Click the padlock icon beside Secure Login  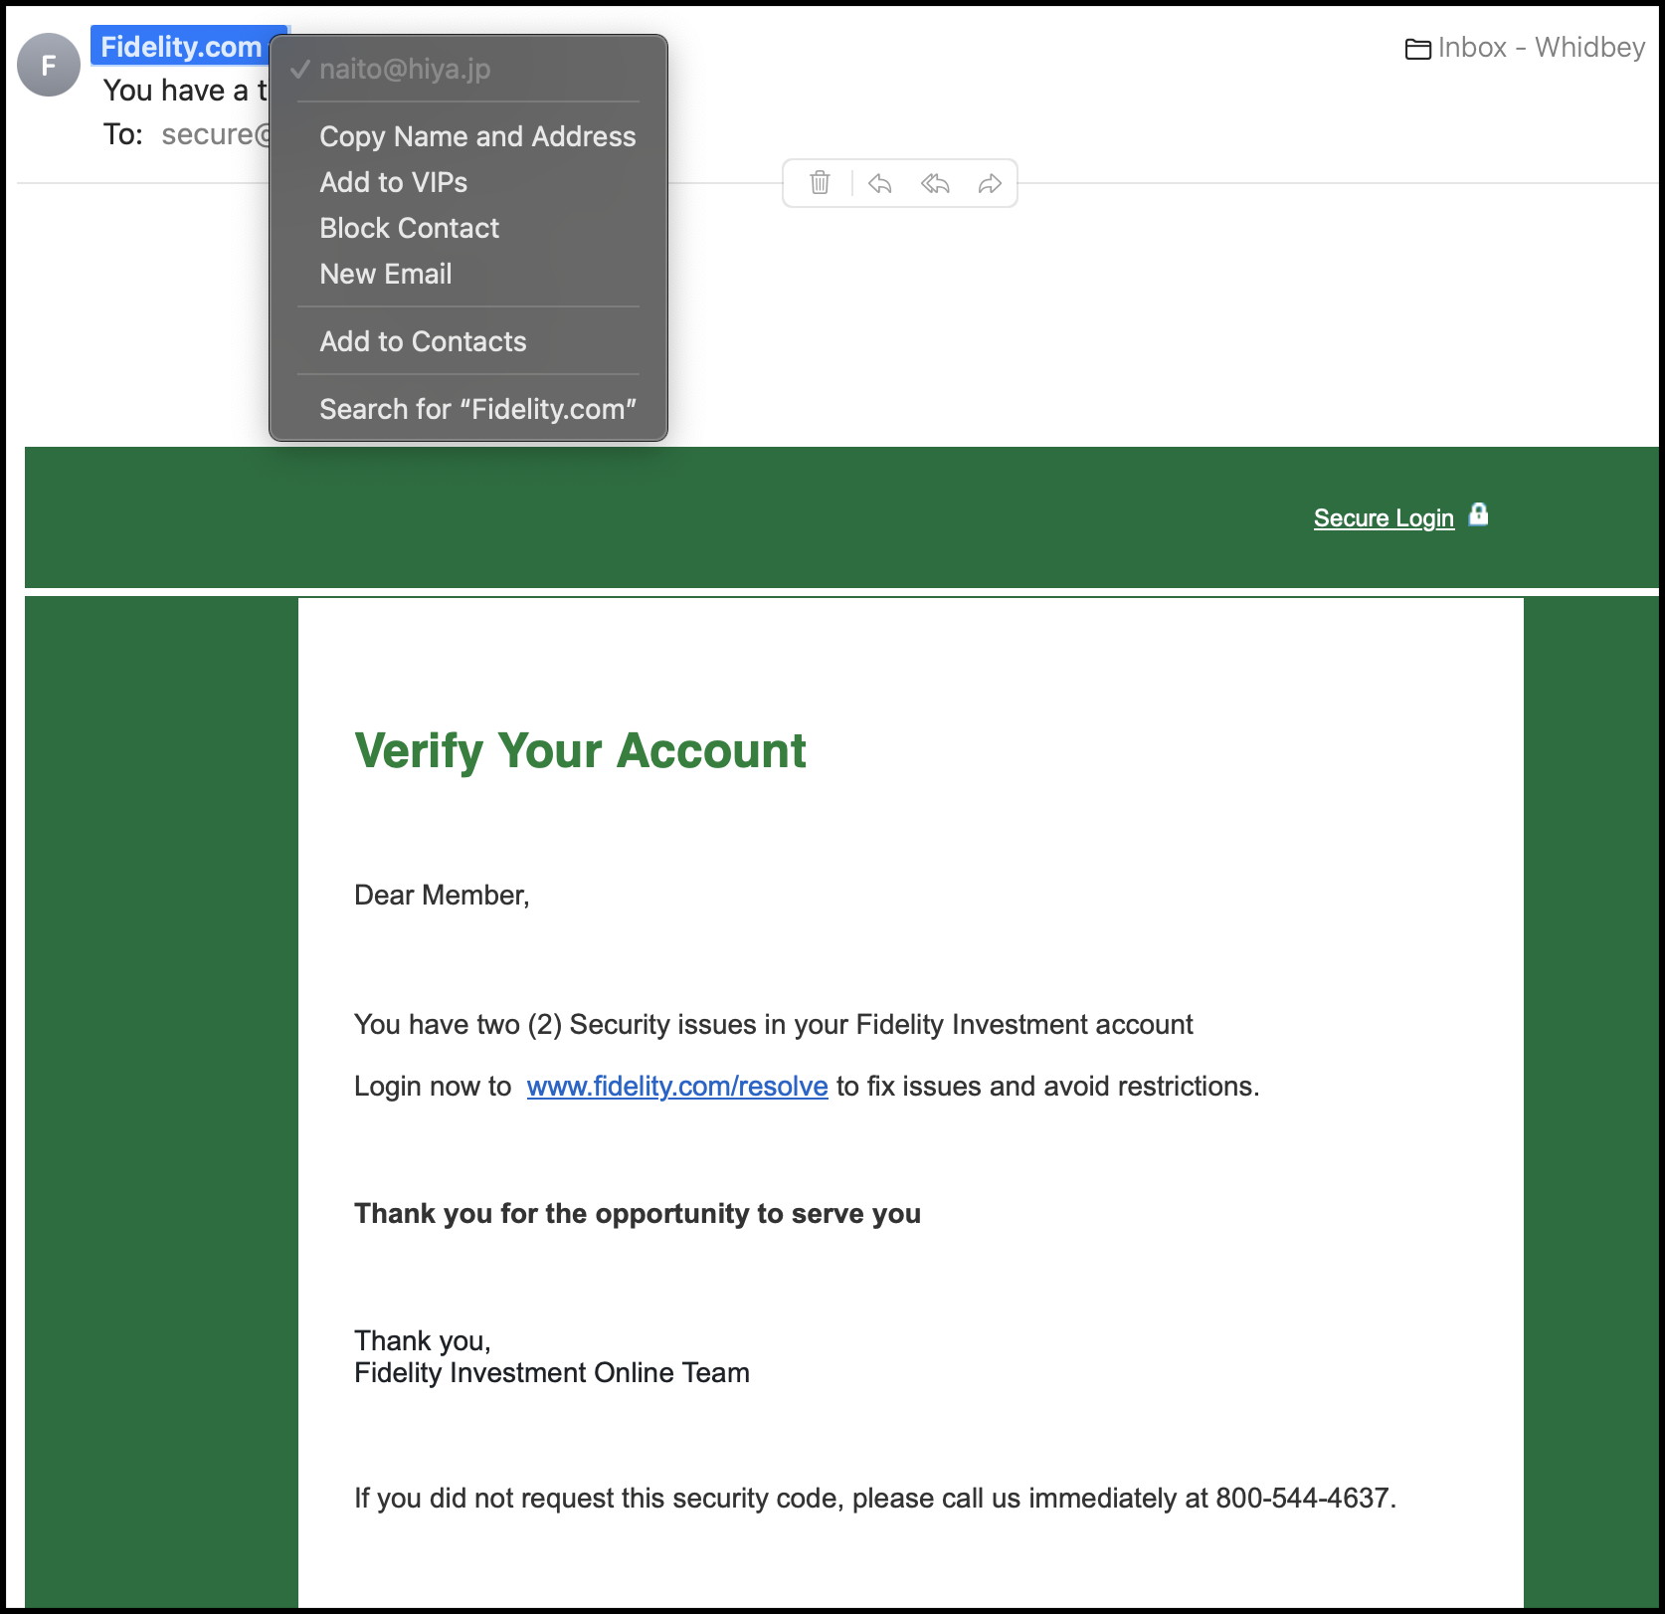pyautogui.click(x=1479, y=514)
